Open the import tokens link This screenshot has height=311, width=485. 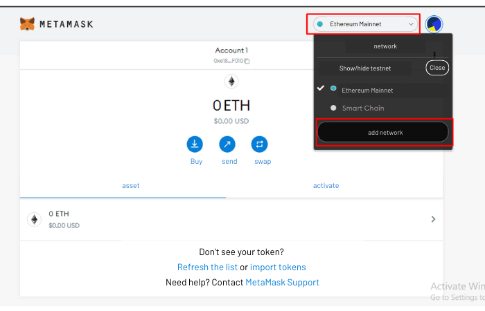click(x=278, y=267)
